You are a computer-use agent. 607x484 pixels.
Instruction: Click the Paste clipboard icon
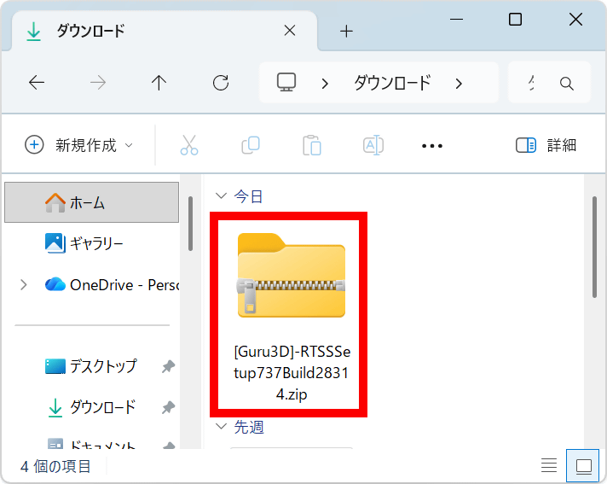312,145
